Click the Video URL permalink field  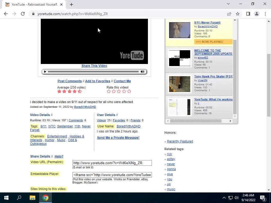(x=112, y=163)
